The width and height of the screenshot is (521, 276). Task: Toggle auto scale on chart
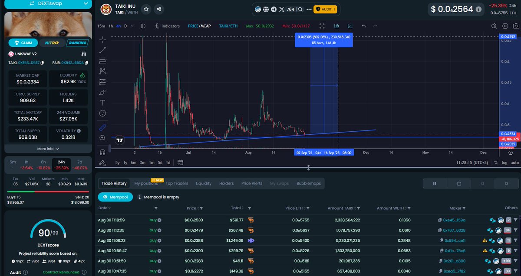point(514,162)
